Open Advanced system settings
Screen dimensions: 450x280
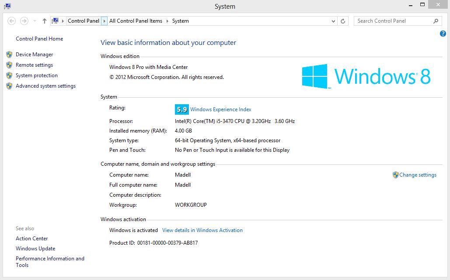(45, 86)
